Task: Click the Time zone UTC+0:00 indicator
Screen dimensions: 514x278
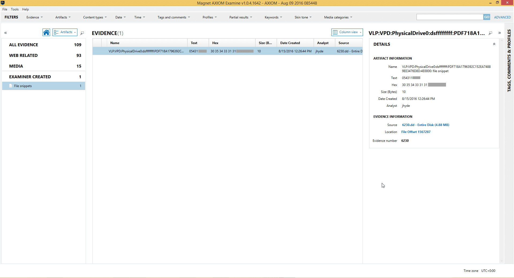Action: [x=479, y=271]
